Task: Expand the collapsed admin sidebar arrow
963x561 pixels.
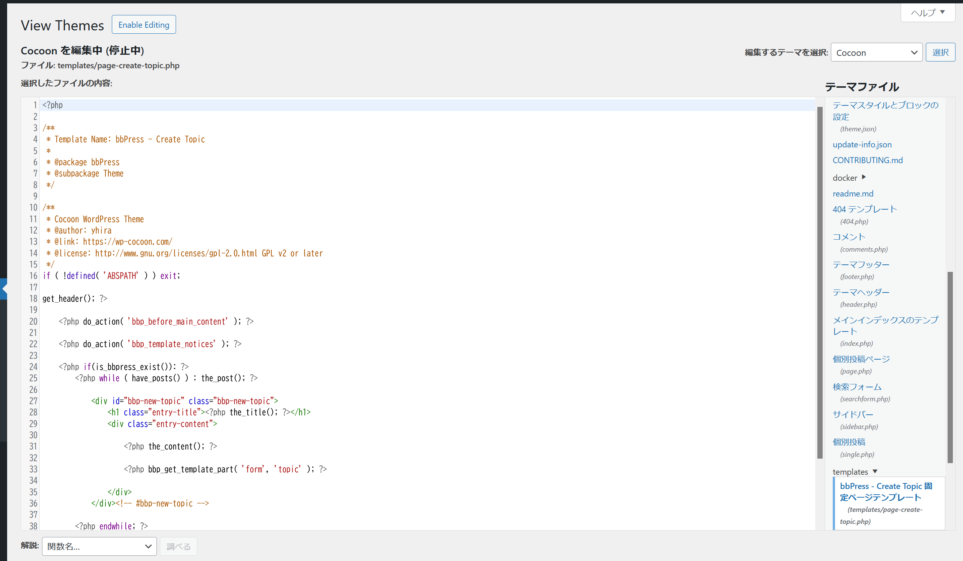Action: pos(3,289)
